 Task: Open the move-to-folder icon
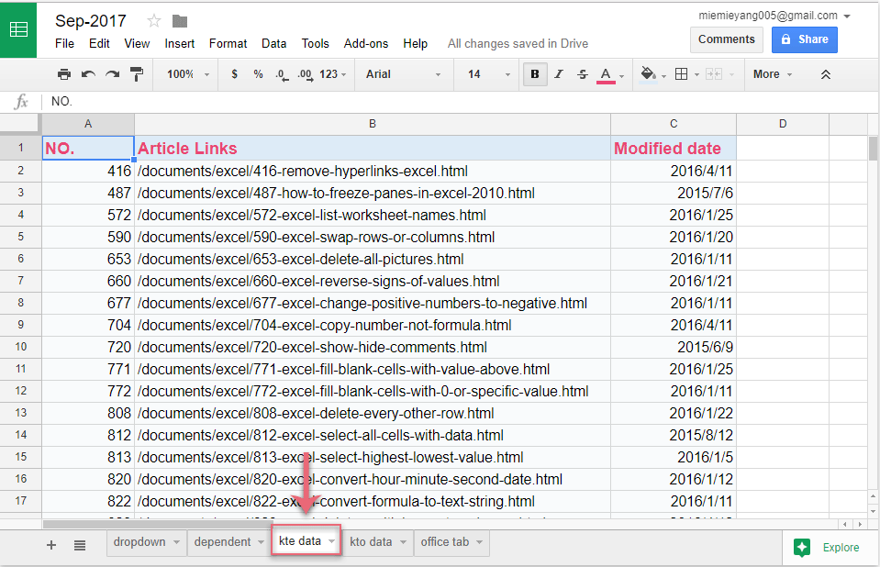[x=180, y=21]
